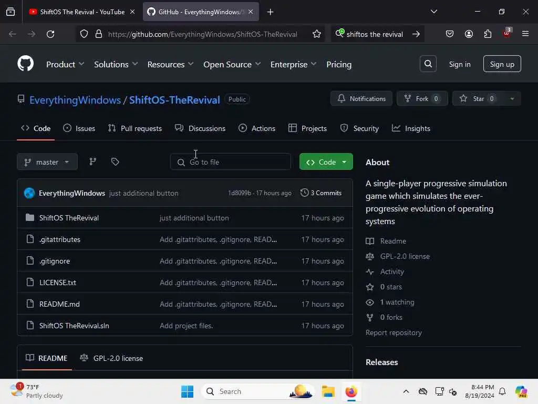Click the Windows taskbar Search box
This screenshot has width=538, height=404.
click(x=257, y=391)
